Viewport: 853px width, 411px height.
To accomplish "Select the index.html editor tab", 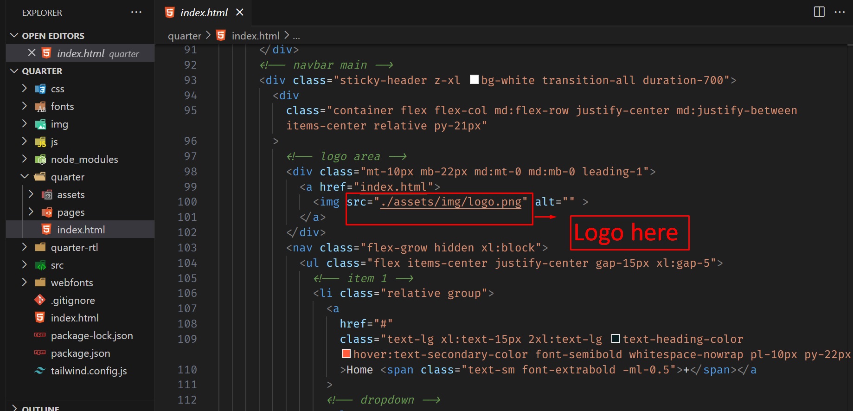I will click(204, 13).
